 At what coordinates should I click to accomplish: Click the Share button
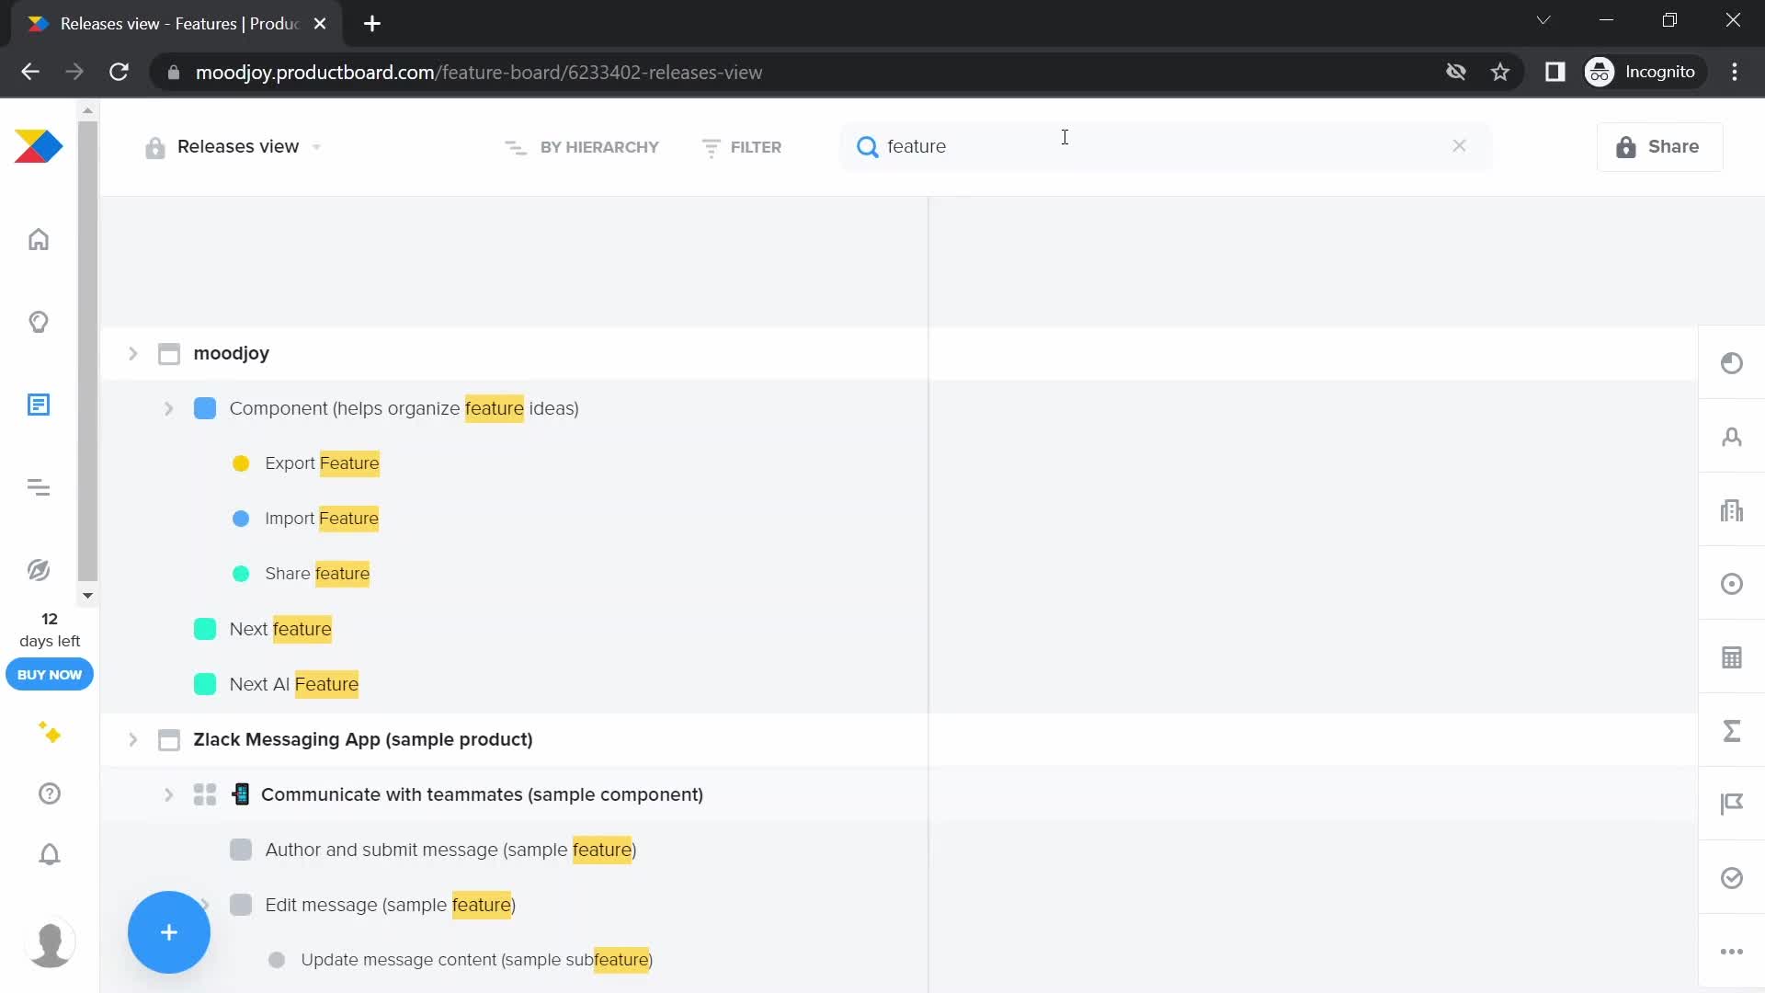click(x=1659, y=146)
